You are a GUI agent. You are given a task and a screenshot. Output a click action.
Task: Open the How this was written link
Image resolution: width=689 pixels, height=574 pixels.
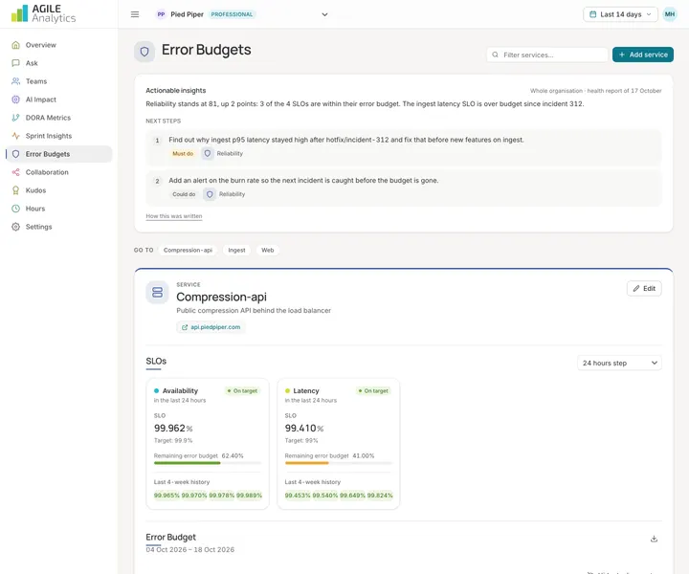pos(174,216)
